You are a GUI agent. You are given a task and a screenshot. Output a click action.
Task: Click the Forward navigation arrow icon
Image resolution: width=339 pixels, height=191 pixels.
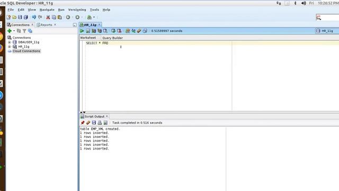click(x=77, y=17)
